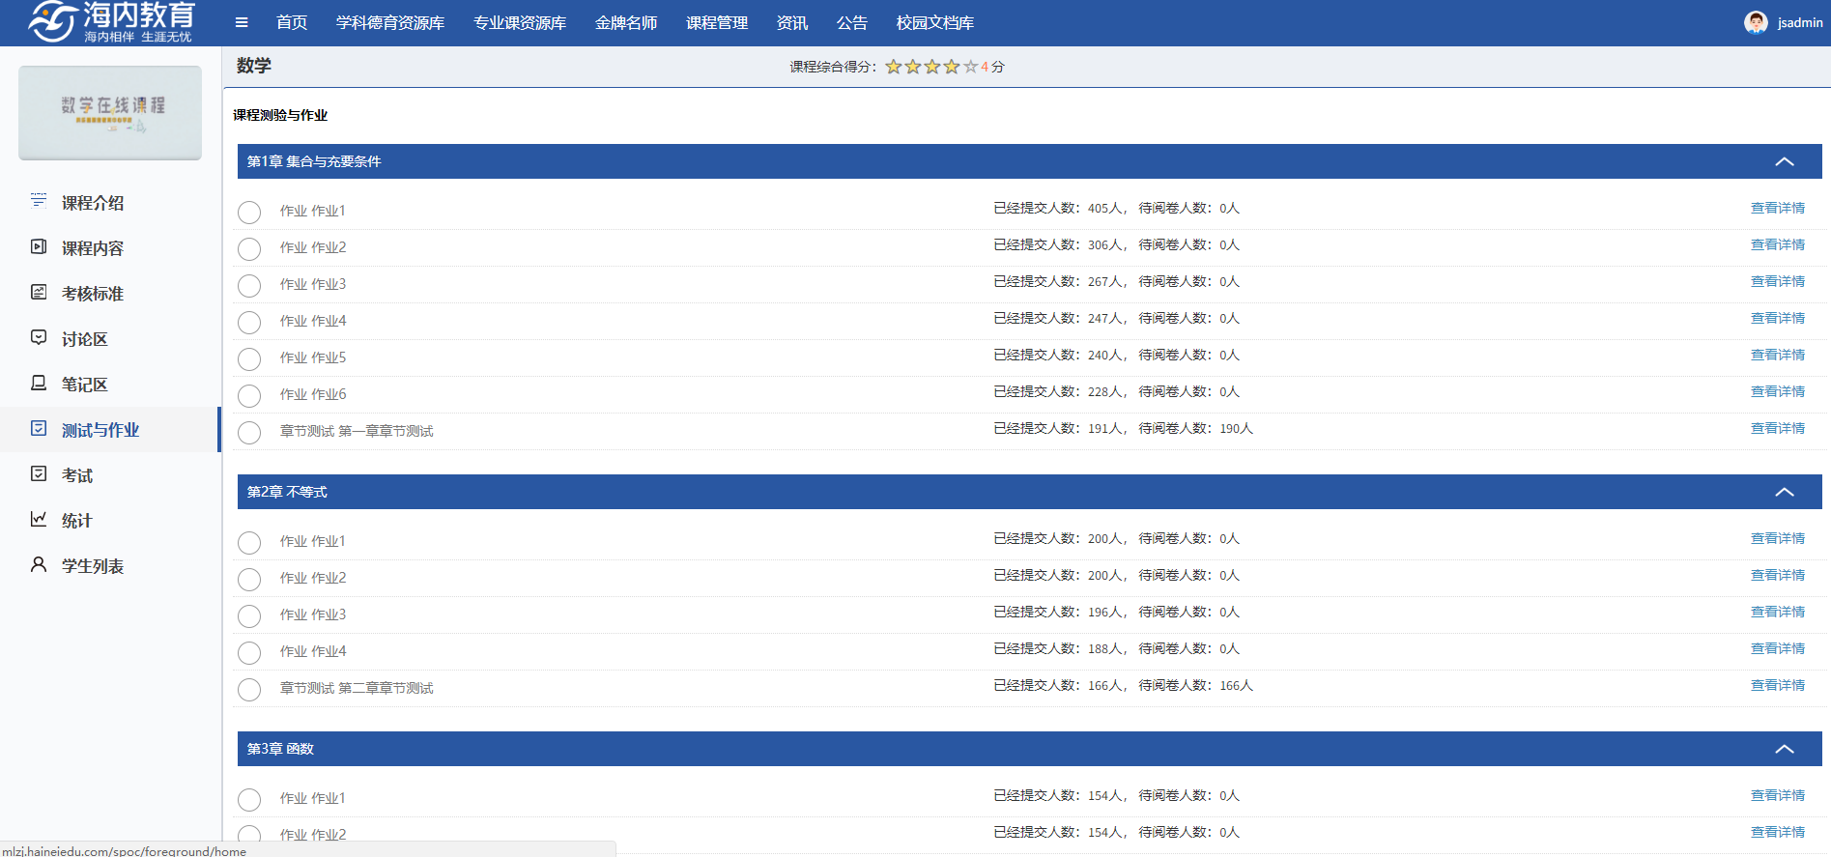Select radio for Chapter 2 作业1

(x=249, y=543)
